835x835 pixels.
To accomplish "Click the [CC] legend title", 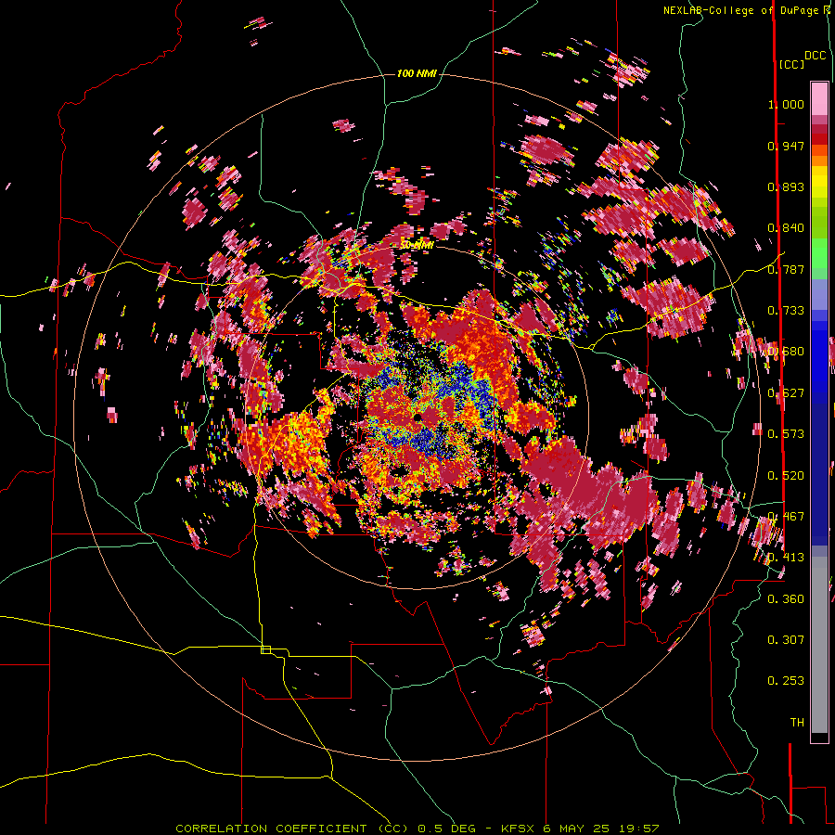I will (x=791, y=64).
